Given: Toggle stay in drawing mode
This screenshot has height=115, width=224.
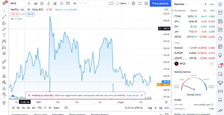Looking at the screenshot, I should (4, 82).
